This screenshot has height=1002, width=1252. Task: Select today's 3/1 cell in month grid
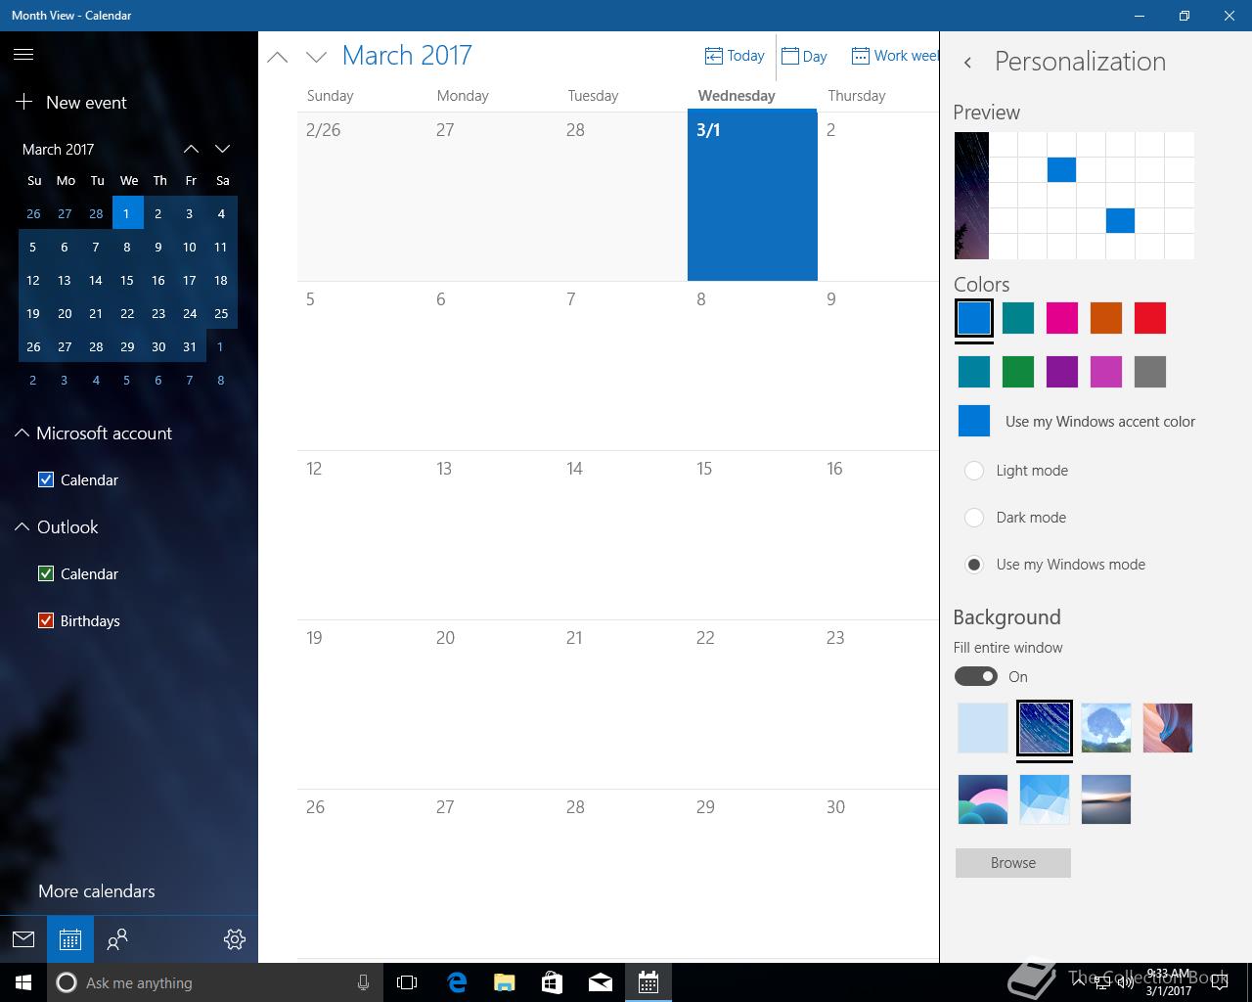click(752, 196)
